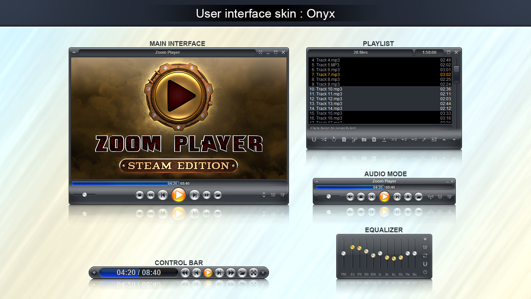Expand the playlist toolbar with the down arrow
Screen dimensions: 531x299
pyautogui.click(x=454, y=139)
